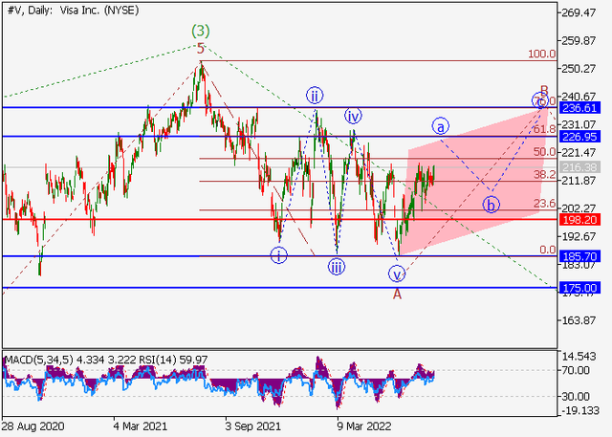Click the circled wave v marker
612x437 pixels.
click(397, 273)
